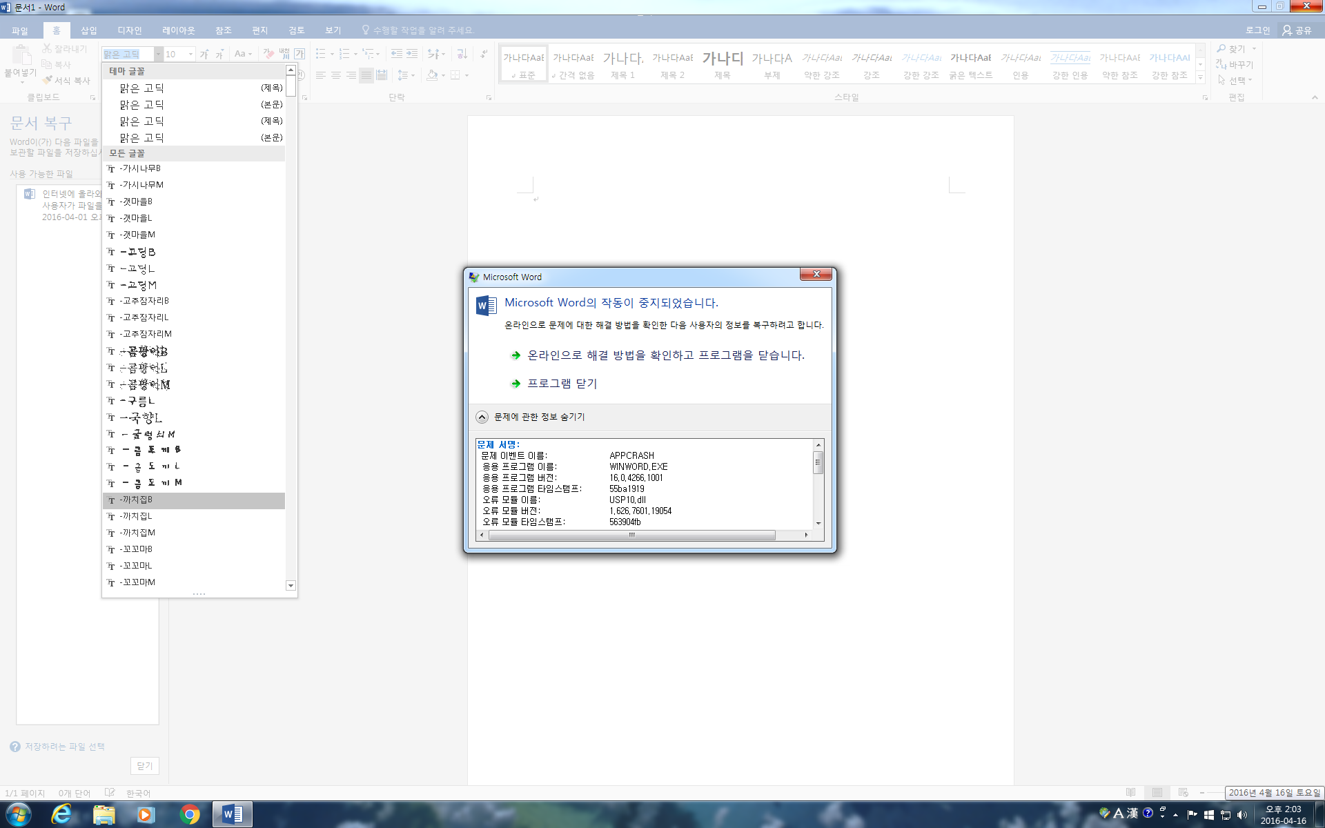Screen dimensions: 1325x828
Task: Open the font name dropdown arrow
Action: tap(159, 54)
